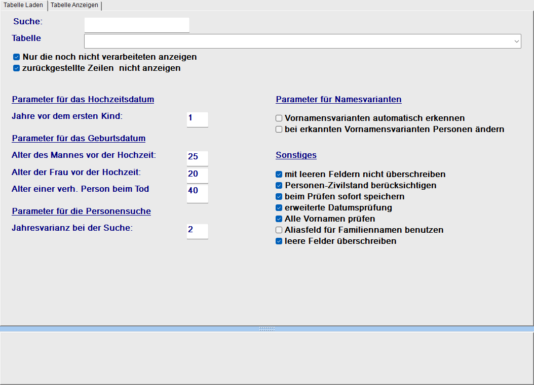This screenshot has height=385, width=534.
Task: Click the Alter der Frau vor der Hochzeit field
Action: point(197,175)
